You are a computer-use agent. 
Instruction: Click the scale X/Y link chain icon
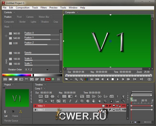tap(6, 61)
